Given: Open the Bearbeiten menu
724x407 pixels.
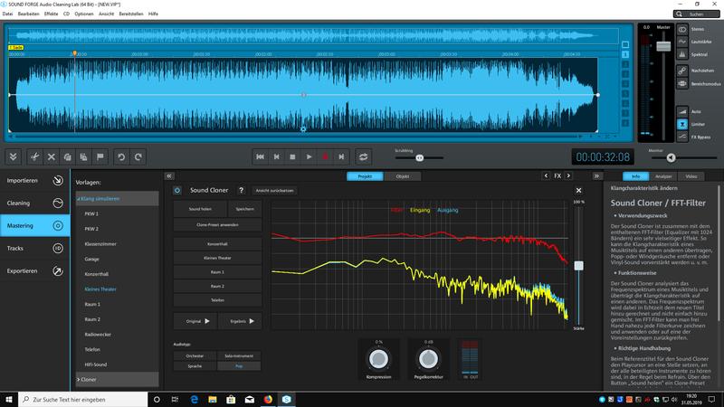Looking at the screenshot, I should (28, 14).
